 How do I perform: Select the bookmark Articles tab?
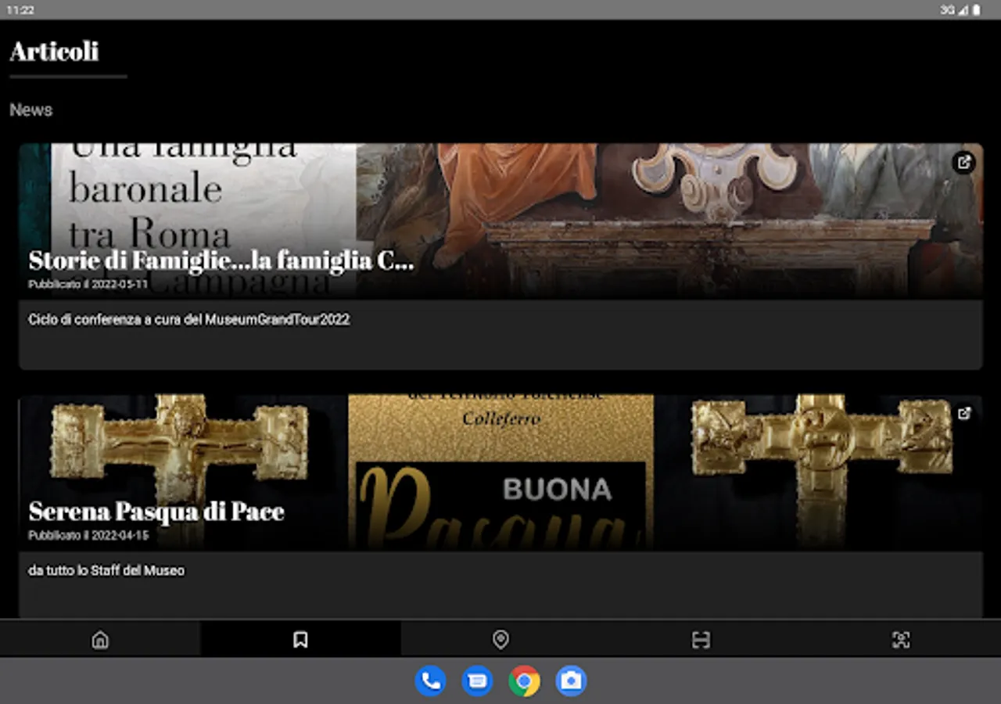[x=300, y=640]
